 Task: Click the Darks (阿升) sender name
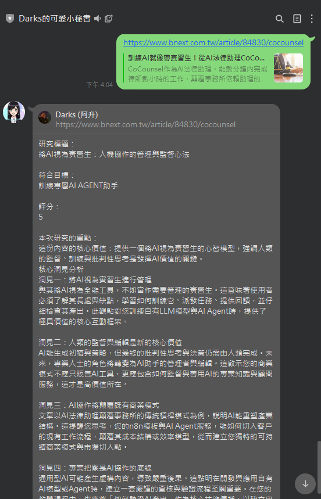77,114
